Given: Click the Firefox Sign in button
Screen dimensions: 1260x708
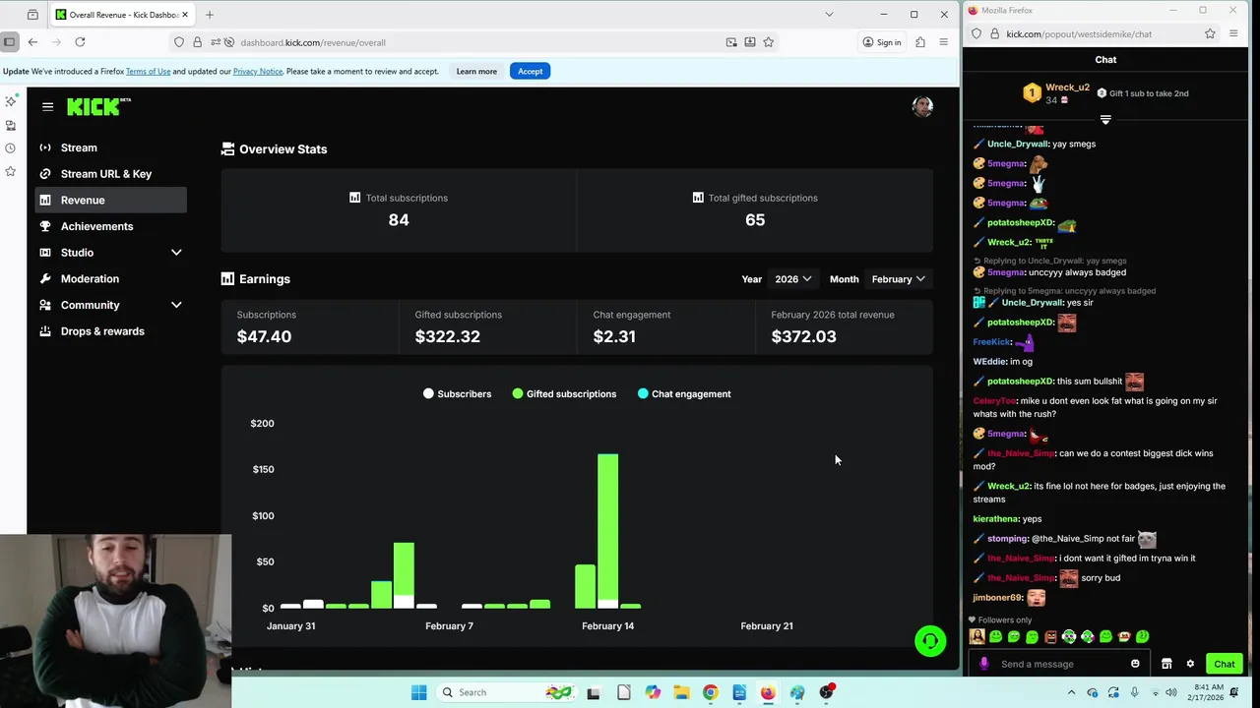Looking at the screenshot, I should click(882, 42).
